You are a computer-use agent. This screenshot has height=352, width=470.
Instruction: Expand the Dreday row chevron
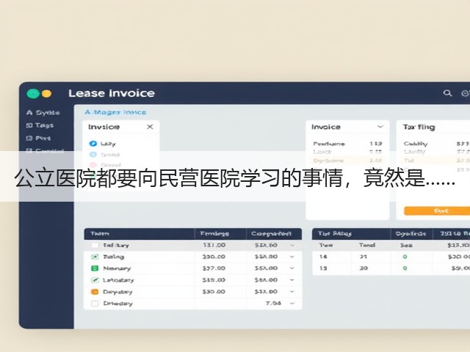[x=292, y=303]
